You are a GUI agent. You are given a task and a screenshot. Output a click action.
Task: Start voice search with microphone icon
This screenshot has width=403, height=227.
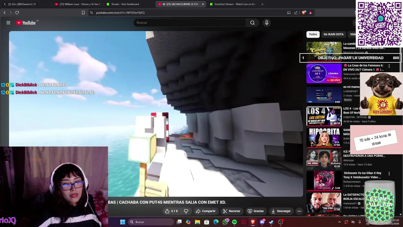click(267, 23)
